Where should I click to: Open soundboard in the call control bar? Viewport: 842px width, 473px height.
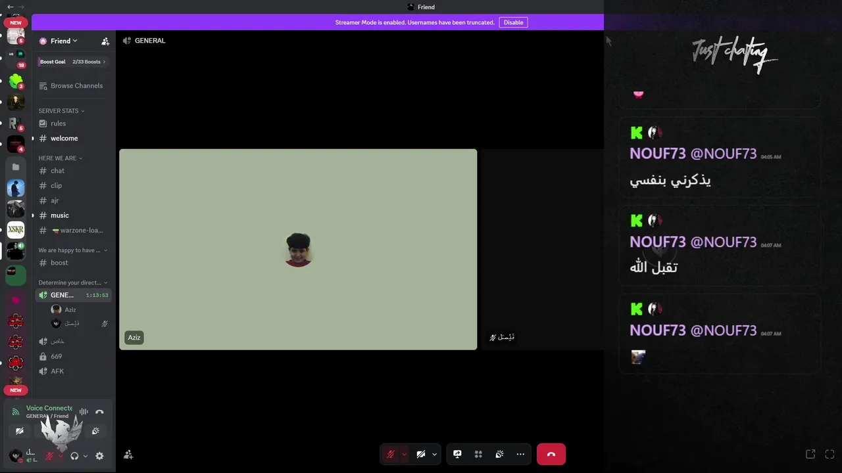tap(499, 454)
